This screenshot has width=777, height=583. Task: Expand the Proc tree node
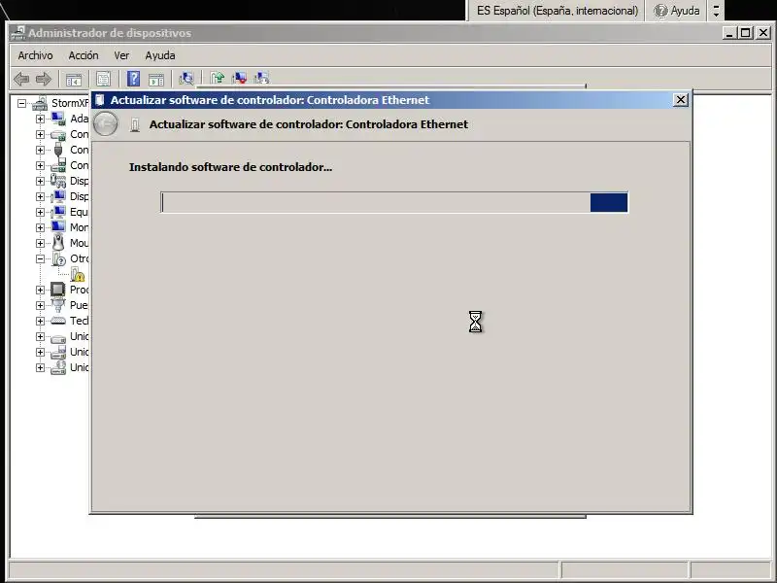coord(40,290)
